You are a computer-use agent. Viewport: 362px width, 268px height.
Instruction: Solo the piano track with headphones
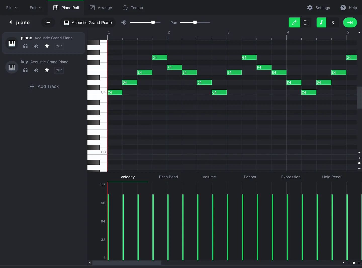(x=25, y=46)
